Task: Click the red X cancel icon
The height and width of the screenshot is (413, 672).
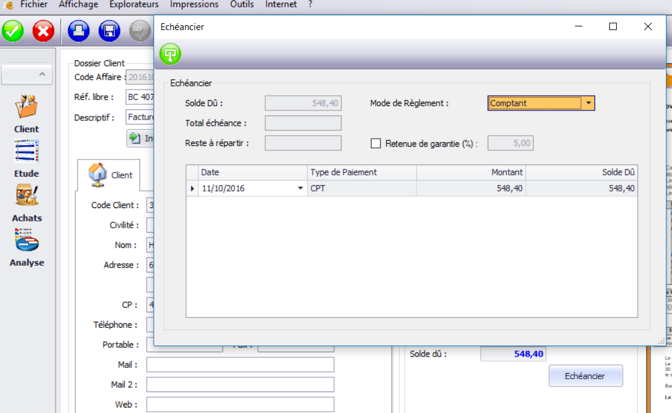Action: (x=44, y=31)
